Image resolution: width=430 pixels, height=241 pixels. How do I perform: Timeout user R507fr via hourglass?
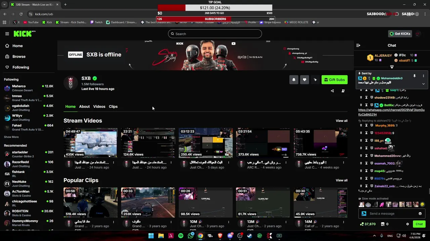367,178
